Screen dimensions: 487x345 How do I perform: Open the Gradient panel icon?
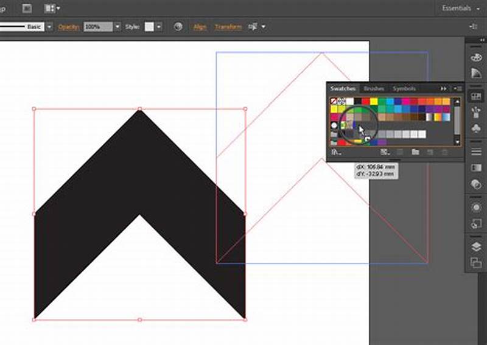pyautogui.click(x=476, y=168)
